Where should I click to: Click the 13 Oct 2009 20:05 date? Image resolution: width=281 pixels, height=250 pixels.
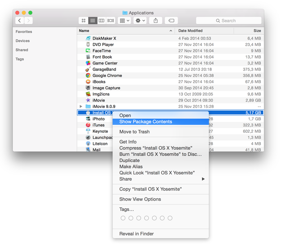(196, 94)
